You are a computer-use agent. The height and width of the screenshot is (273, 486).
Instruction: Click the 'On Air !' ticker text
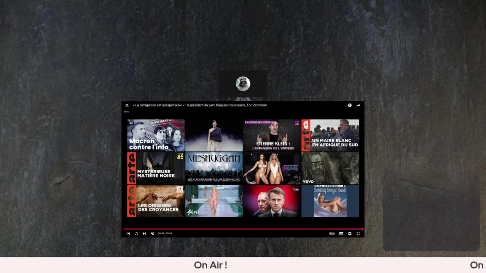[210, 265]
